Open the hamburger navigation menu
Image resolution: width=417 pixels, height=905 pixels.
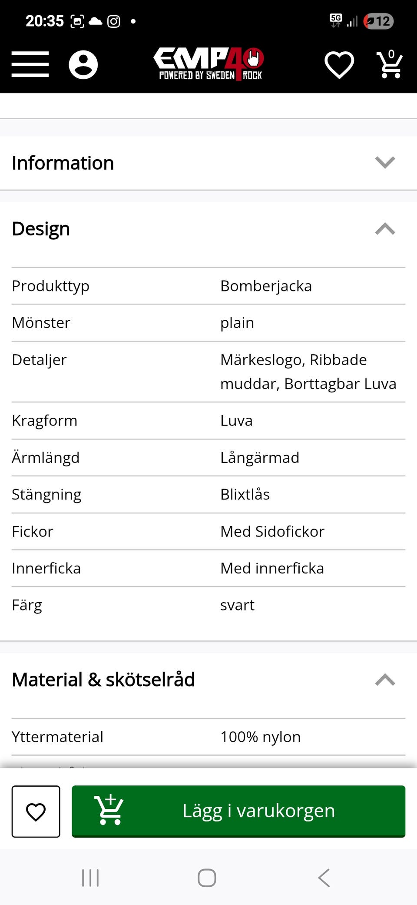(x=30, y=64)
